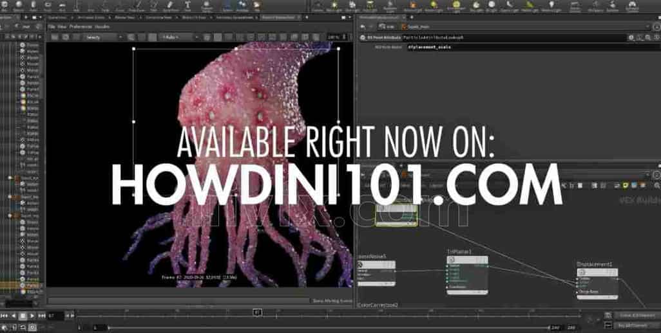Add a Caustic Light from the shelf
The width and height of the screenshot is (661, 333).
point(509,6)
